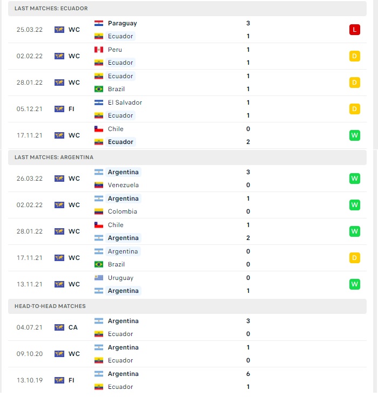Click the Paraguay flag icon
The image size is (378, 397).
click(x=99, y=23)
